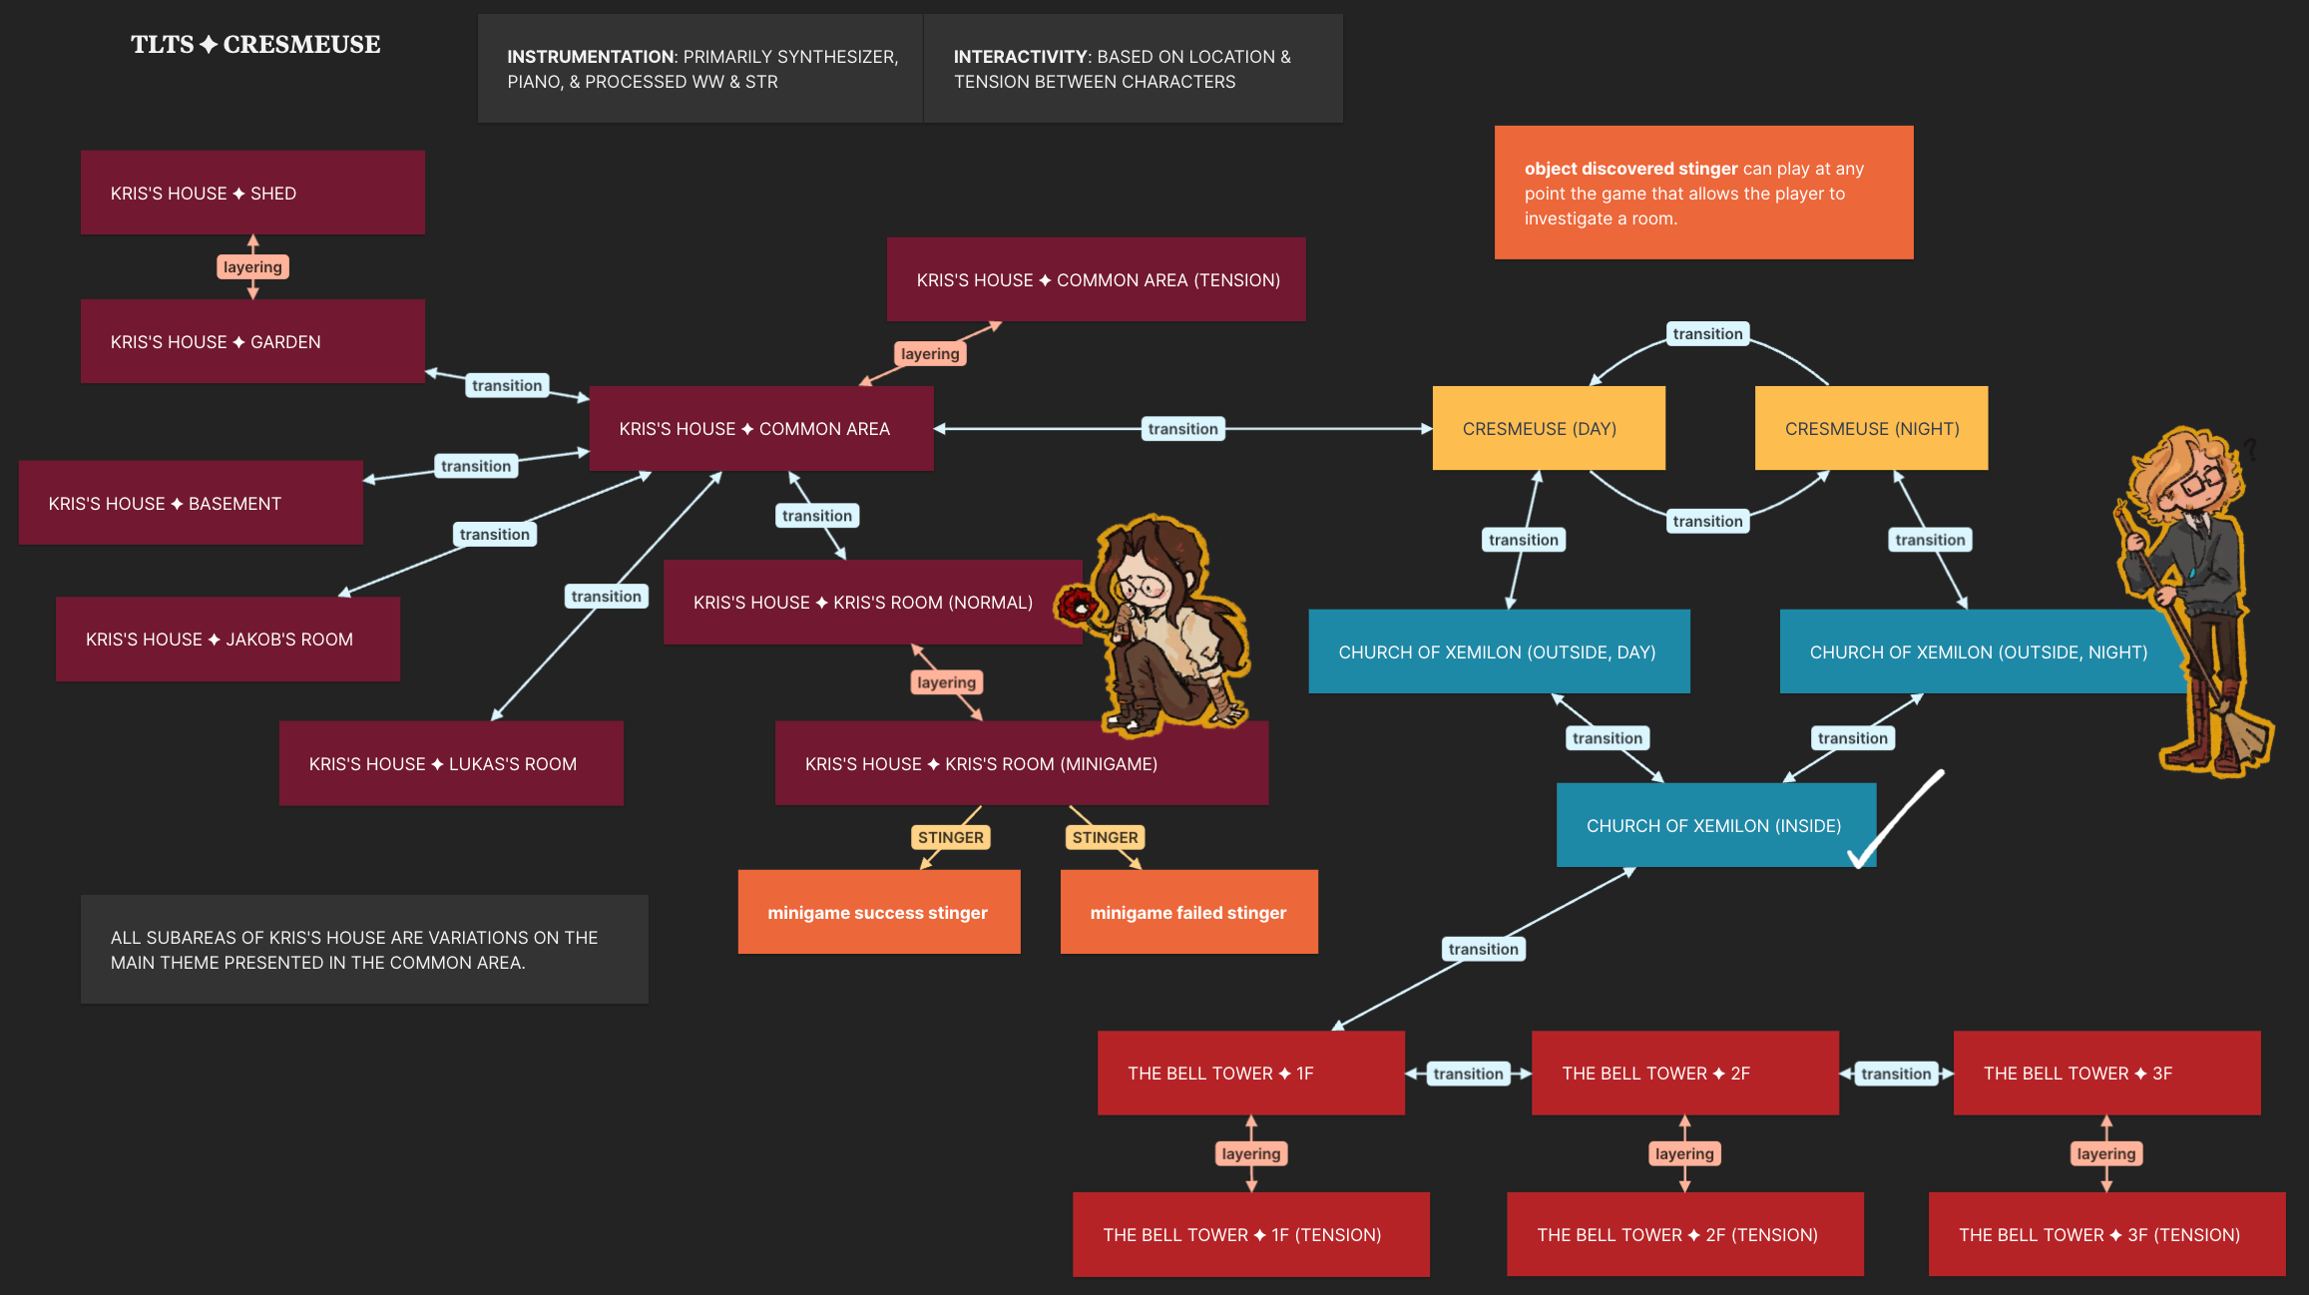The width and height of the screenshot is (2309, 1295).
Task: Select transition label between Bell Tower 1F and 2F
Action: [1468, 1074]
